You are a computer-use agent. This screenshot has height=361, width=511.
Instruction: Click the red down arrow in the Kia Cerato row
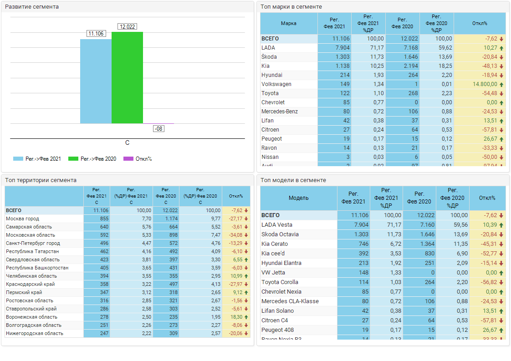pos(501,244)
